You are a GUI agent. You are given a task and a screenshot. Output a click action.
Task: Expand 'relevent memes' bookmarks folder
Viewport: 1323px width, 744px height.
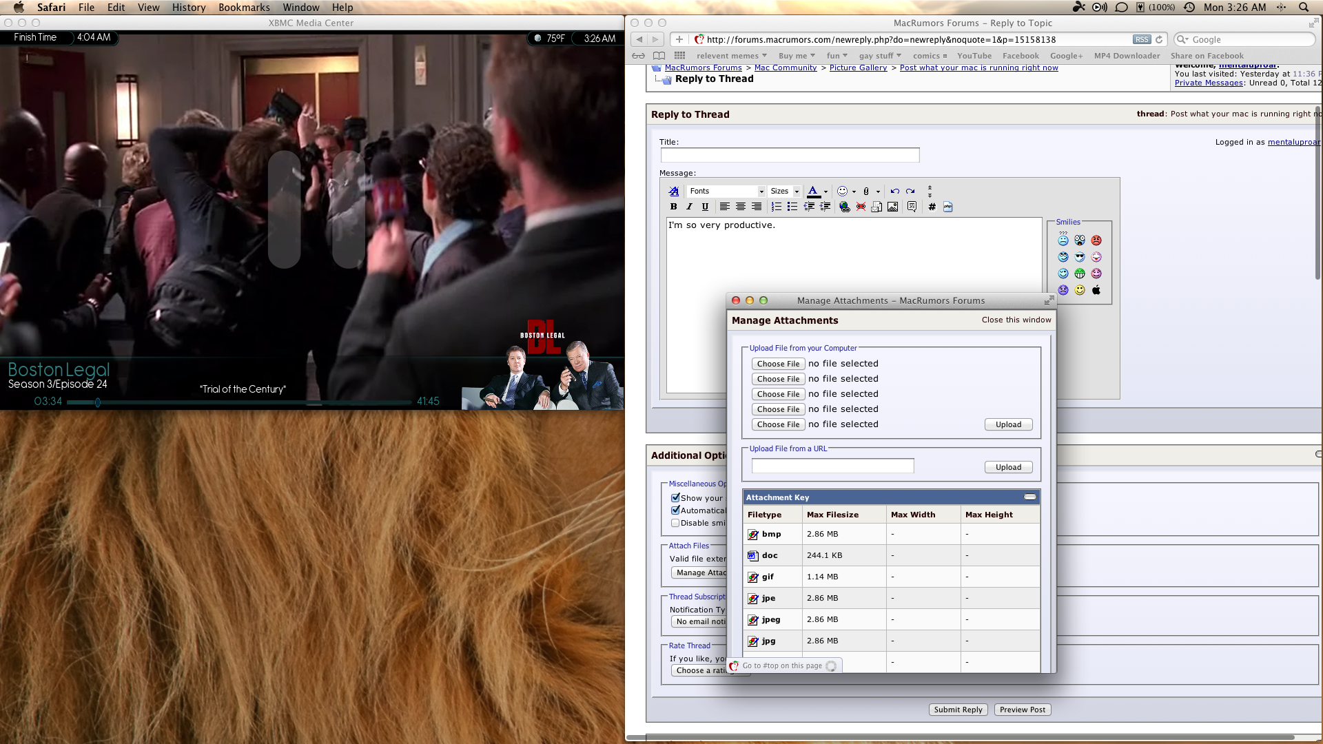pos(731,56)
